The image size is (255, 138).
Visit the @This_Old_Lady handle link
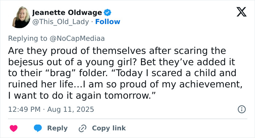pos(61,22)
